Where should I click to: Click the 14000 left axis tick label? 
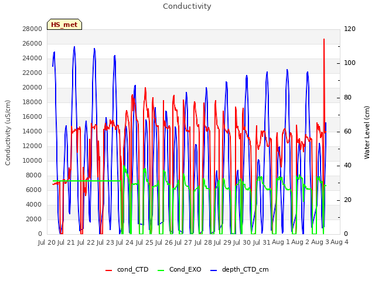tap(32, 131)
